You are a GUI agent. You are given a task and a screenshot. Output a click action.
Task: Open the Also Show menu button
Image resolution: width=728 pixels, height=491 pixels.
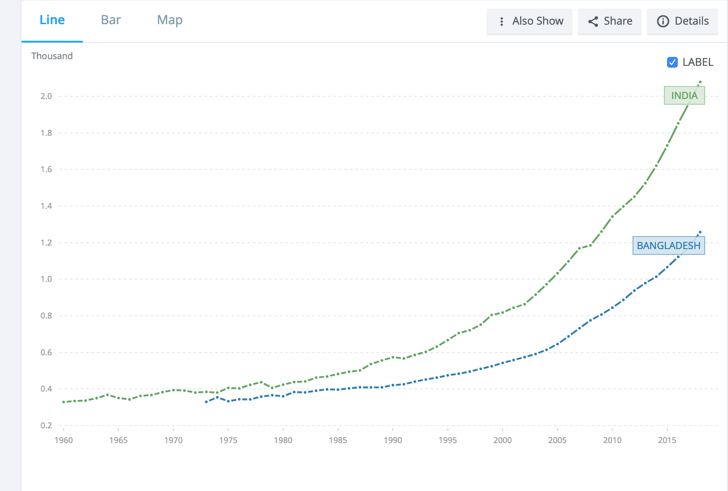(529, 22)
